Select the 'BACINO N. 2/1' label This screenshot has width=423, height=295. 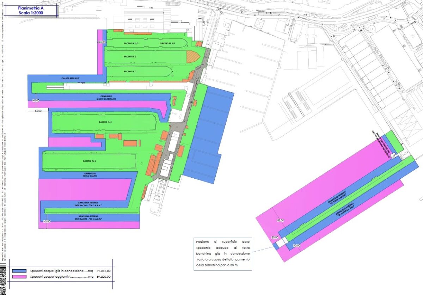(168, 43)
